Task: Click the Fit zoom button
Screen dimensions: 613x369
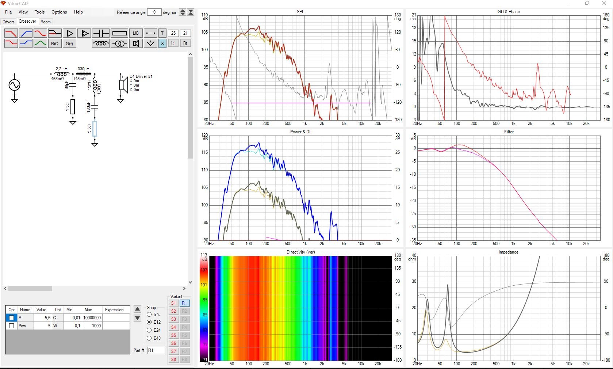Action: tap(185, 43)
